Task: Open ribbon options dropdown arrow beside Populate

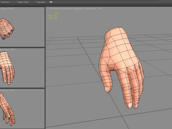Action: pos(53,2)
